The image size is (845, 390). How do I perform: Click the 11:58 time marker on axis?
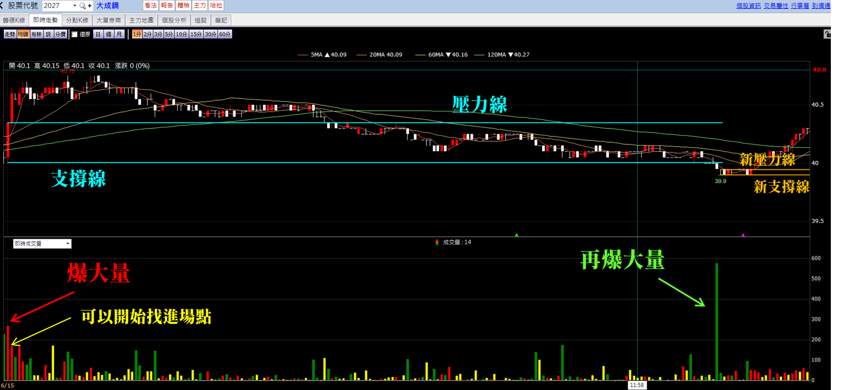click(638, 385)
